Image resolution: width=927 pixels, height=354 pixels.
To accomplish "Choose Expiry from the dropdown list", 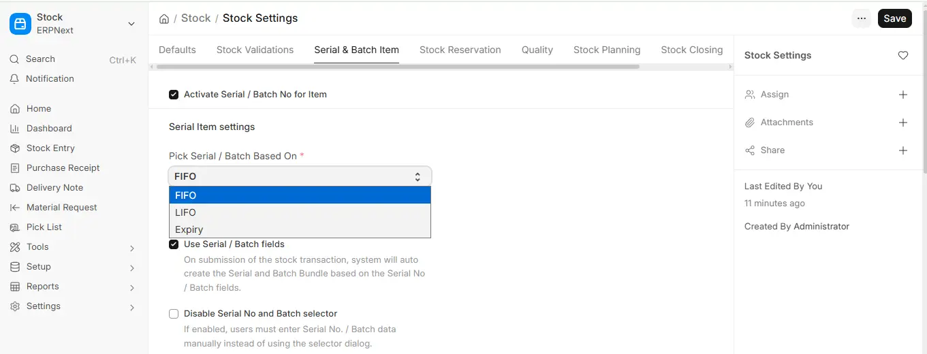I will click(300, 229).
